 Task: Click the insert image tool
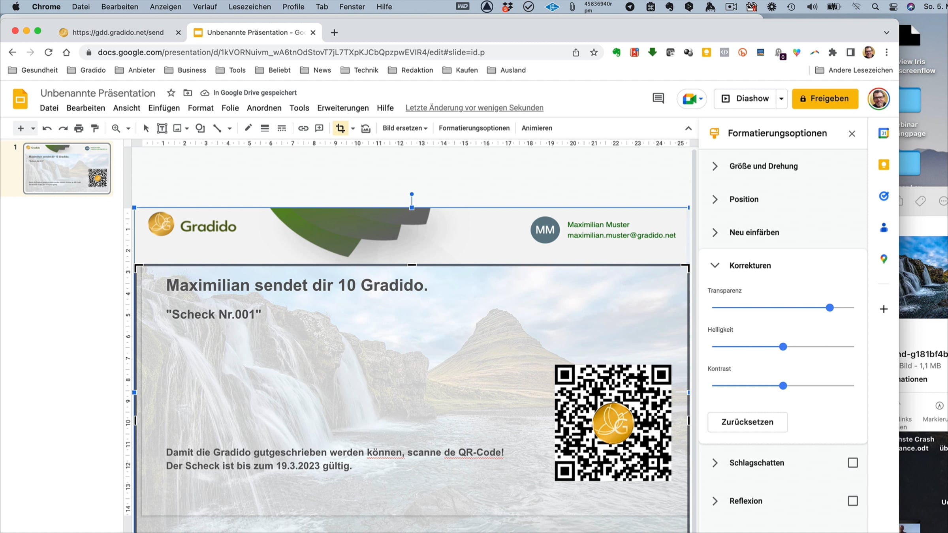pyautogui.click(x=177, y=128)
